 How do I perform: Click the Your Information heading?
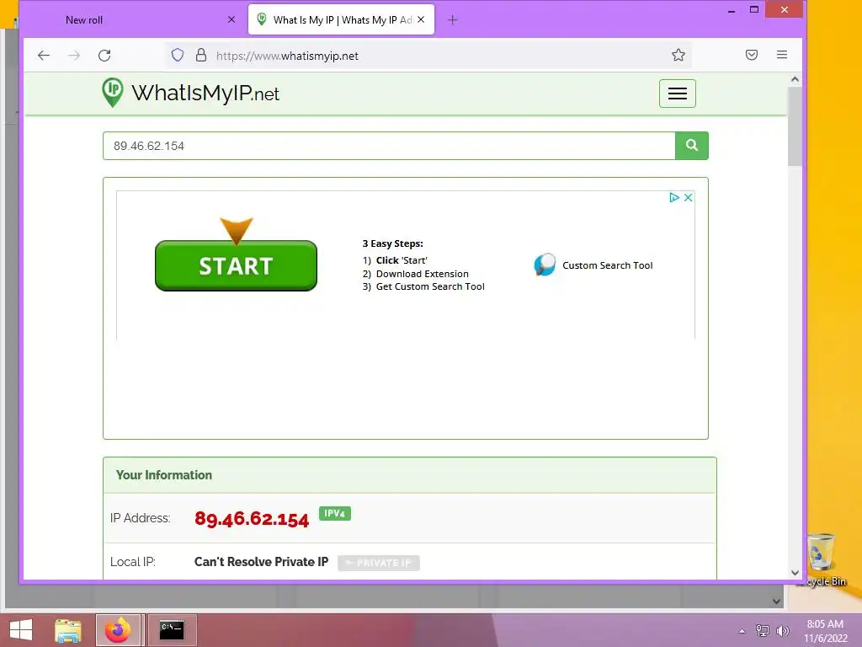[164, 475]
